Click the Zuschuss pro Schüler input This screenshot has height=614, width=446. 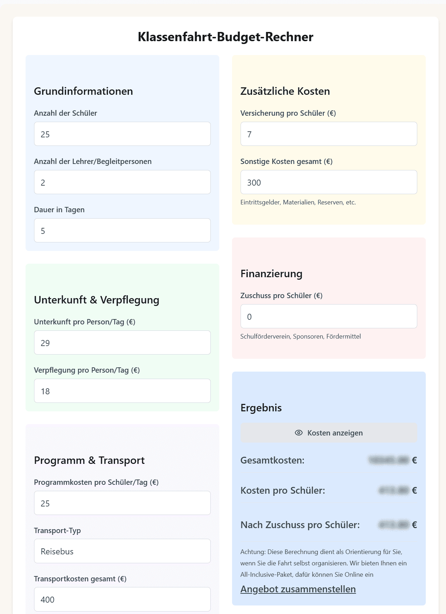click(328, 316)
